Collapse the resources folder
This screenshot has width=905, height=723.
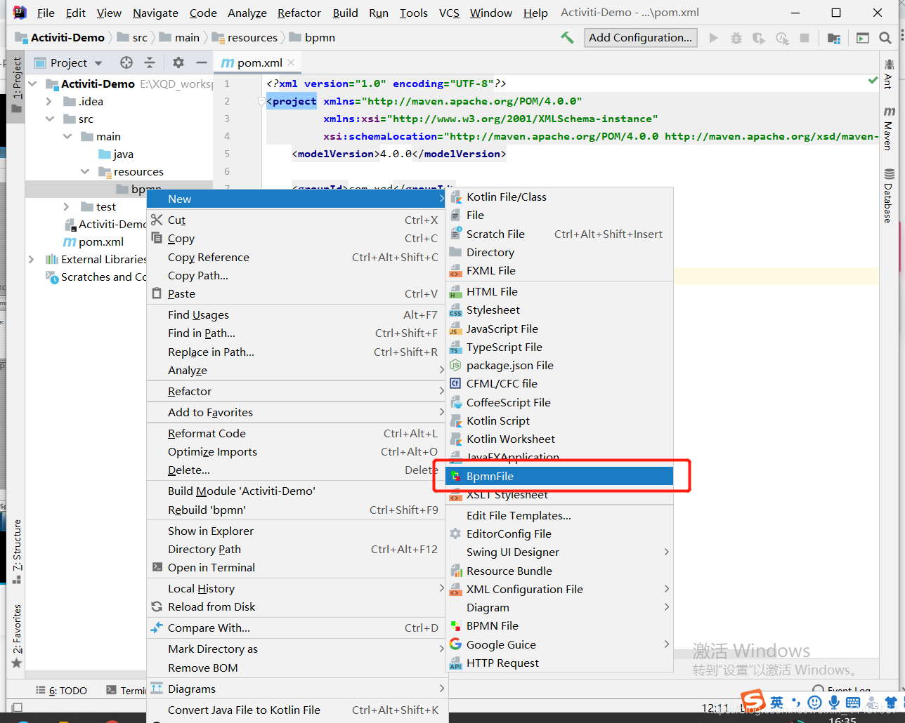pos(85,171)
